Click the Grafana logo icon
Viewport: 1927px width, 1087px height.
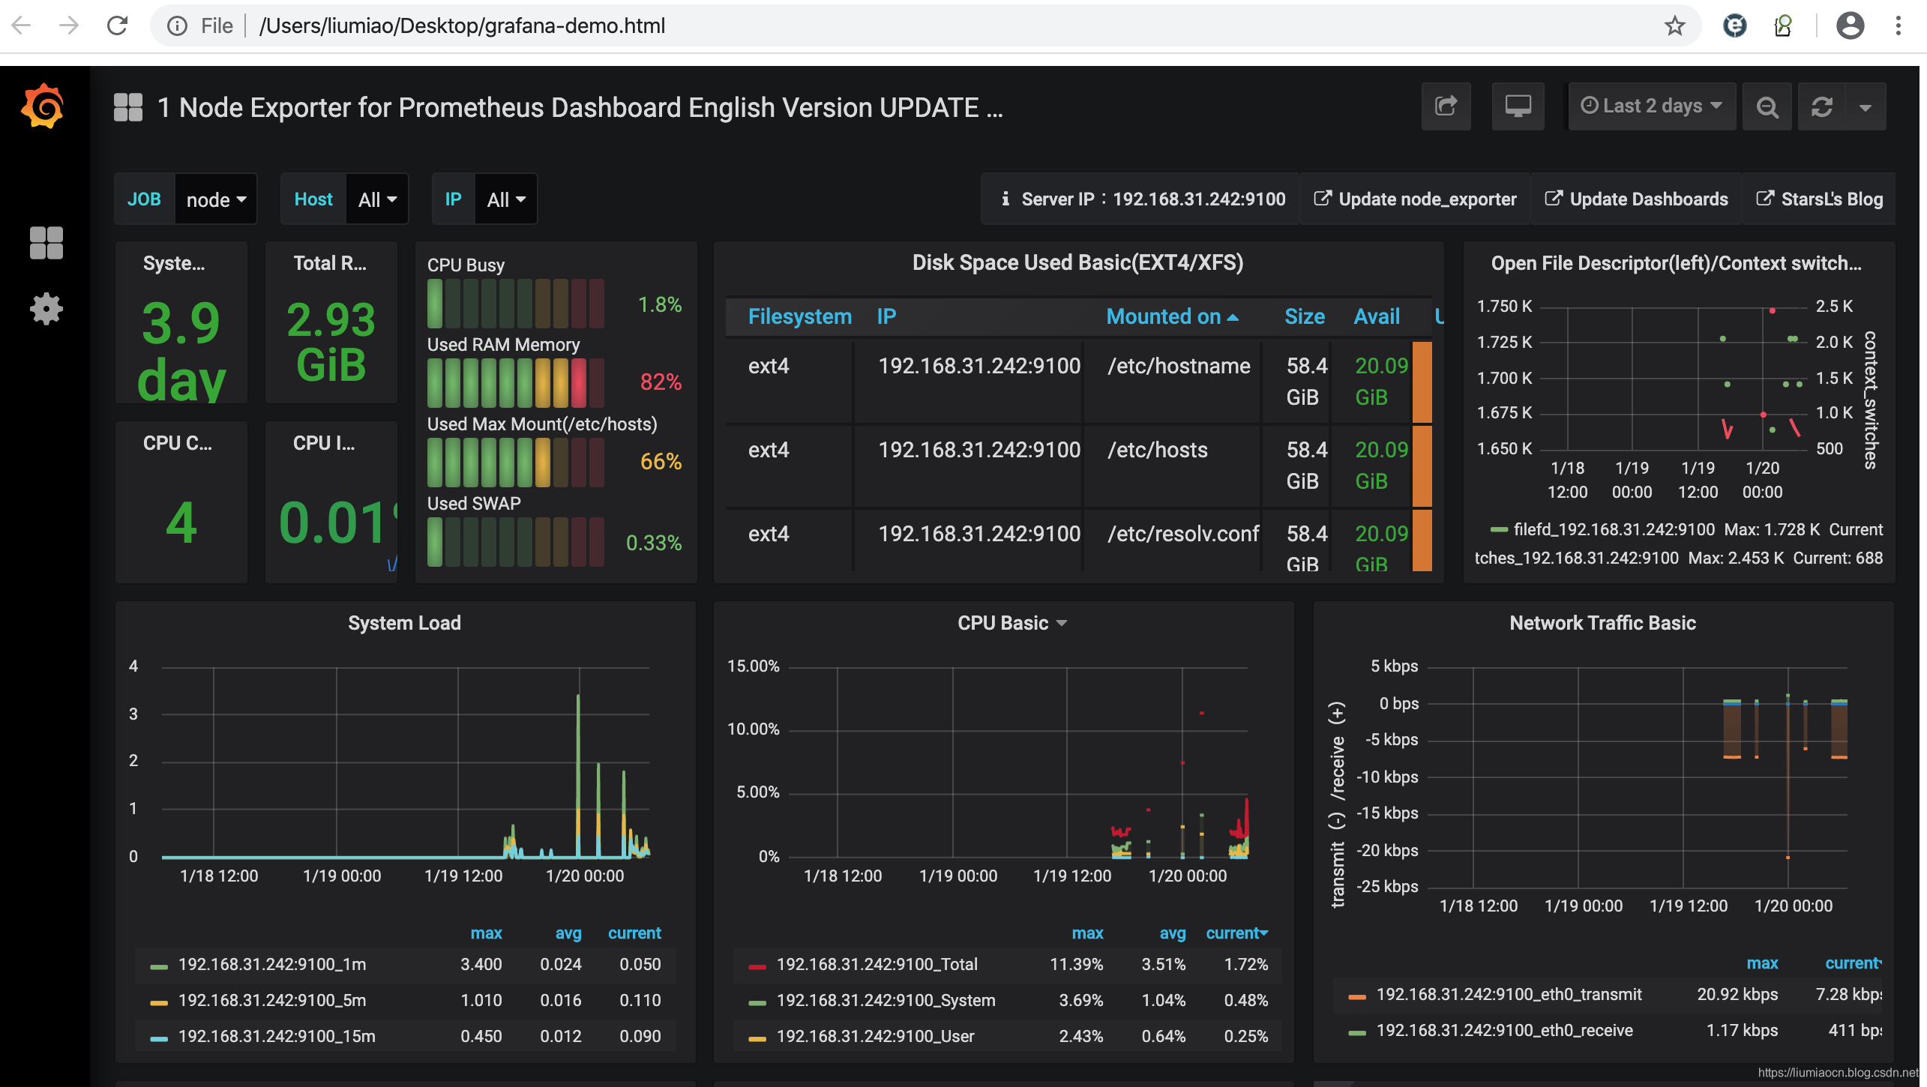pos(43,106)
